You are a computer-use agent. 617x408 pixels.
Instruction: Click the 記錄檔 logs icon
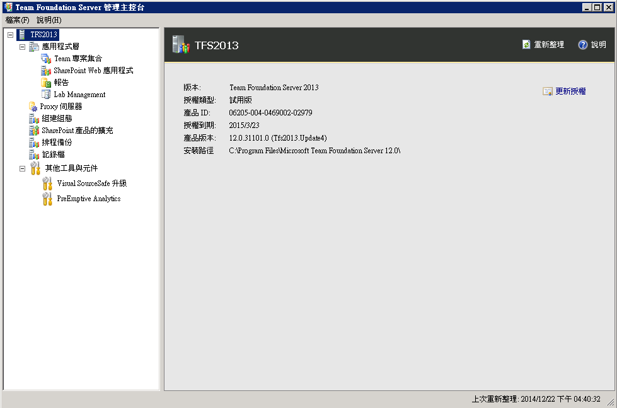[34, 154]
